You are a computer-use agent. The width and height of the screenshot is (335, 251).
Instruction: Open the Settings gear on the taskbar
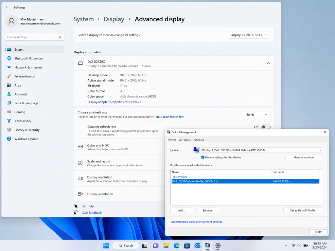pos(218,246)
